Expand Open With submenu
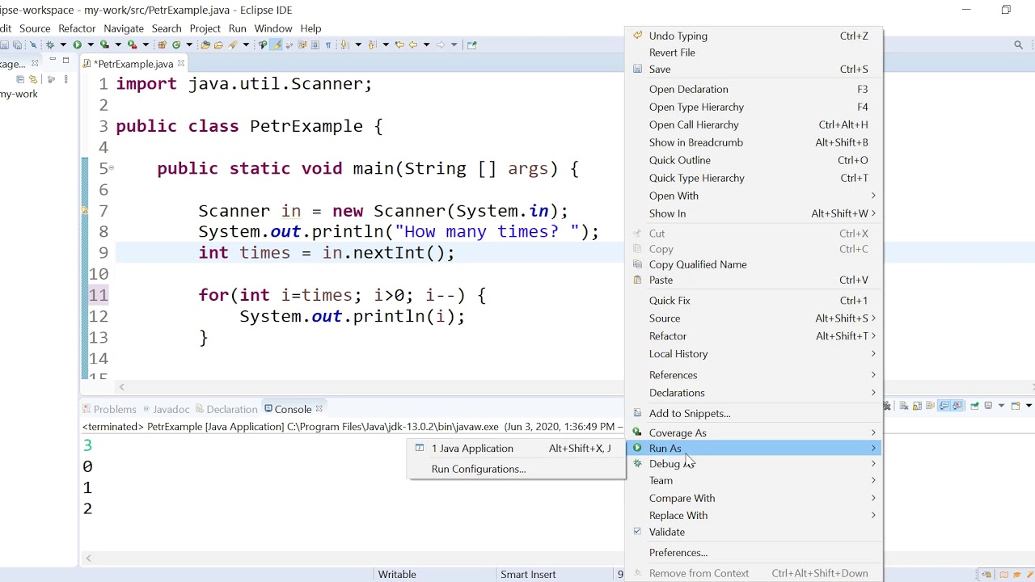The image size is (1035, 582). 754,196
